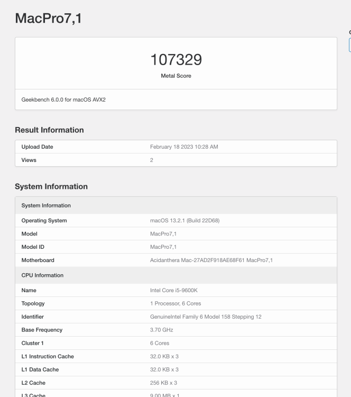Select the February 18 2023 10:28 AM value

[184, 147]
